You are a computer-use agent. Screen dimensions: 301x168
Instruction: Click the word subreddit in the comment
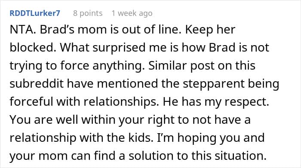point(37,84)
